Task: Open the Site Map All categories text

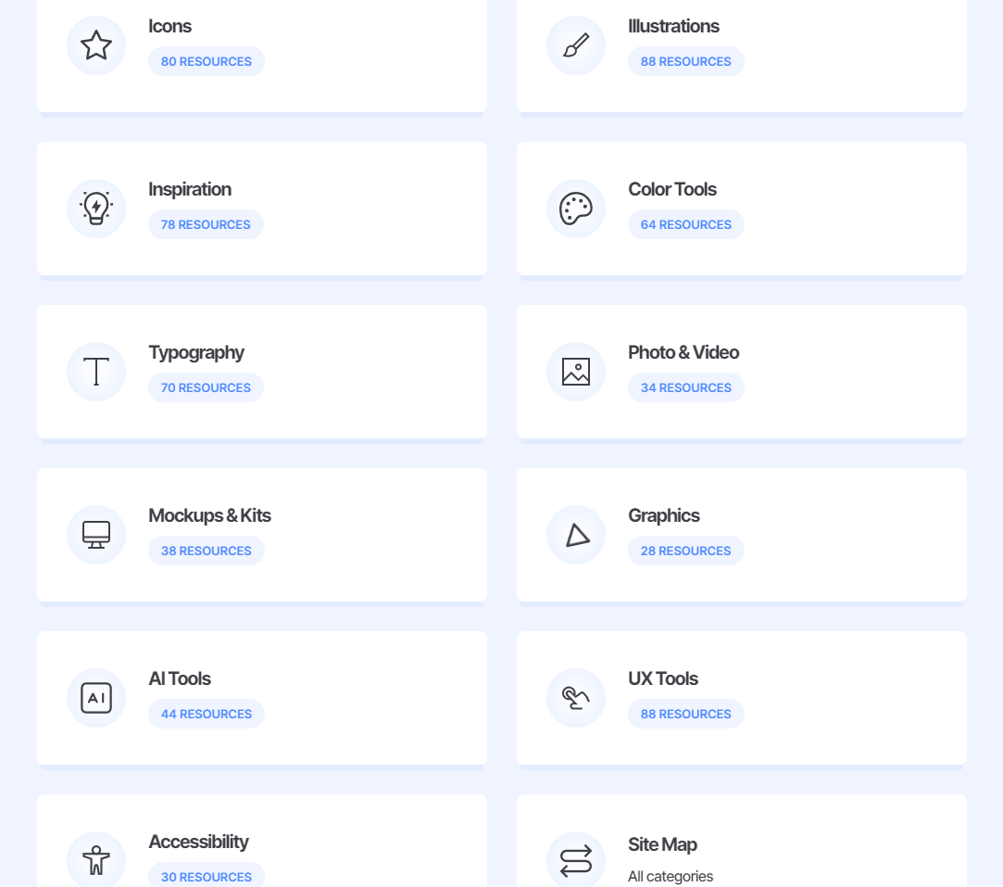Action: [671, 876]
